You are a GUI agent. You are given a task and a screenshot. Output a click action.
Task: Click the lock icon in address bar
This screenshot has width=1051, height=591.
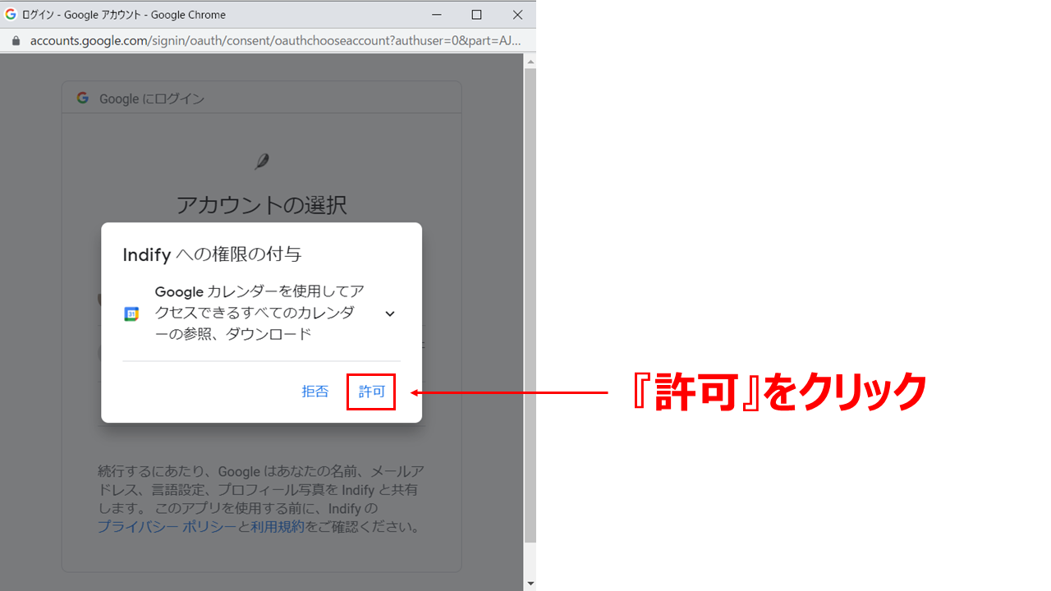point(15,40)
